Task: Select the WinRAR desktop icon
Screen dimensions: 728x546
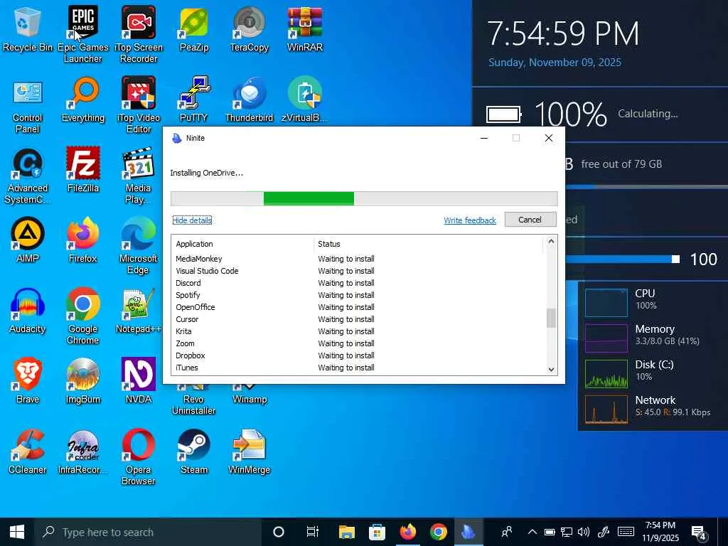Action: (304, 28)
